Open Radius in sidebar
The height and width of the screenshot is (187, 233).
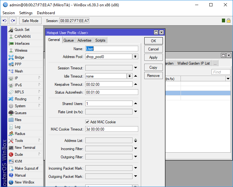click(x=25, y=134)
